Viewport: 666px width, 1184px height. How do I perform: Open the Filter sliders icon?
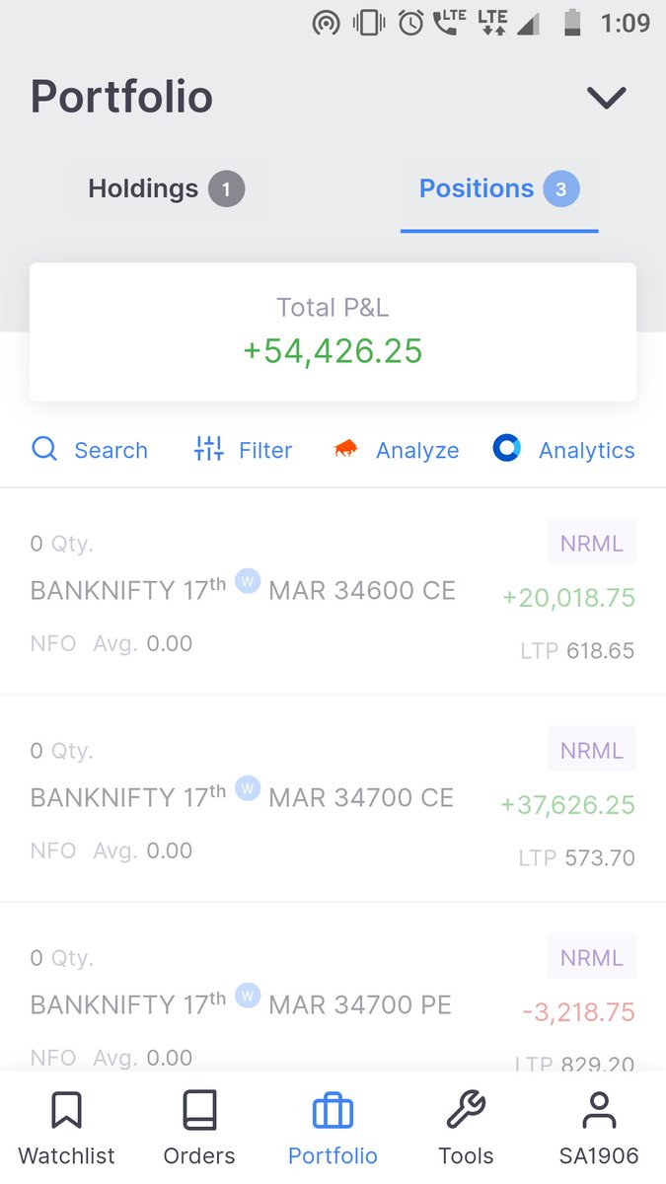209,449
